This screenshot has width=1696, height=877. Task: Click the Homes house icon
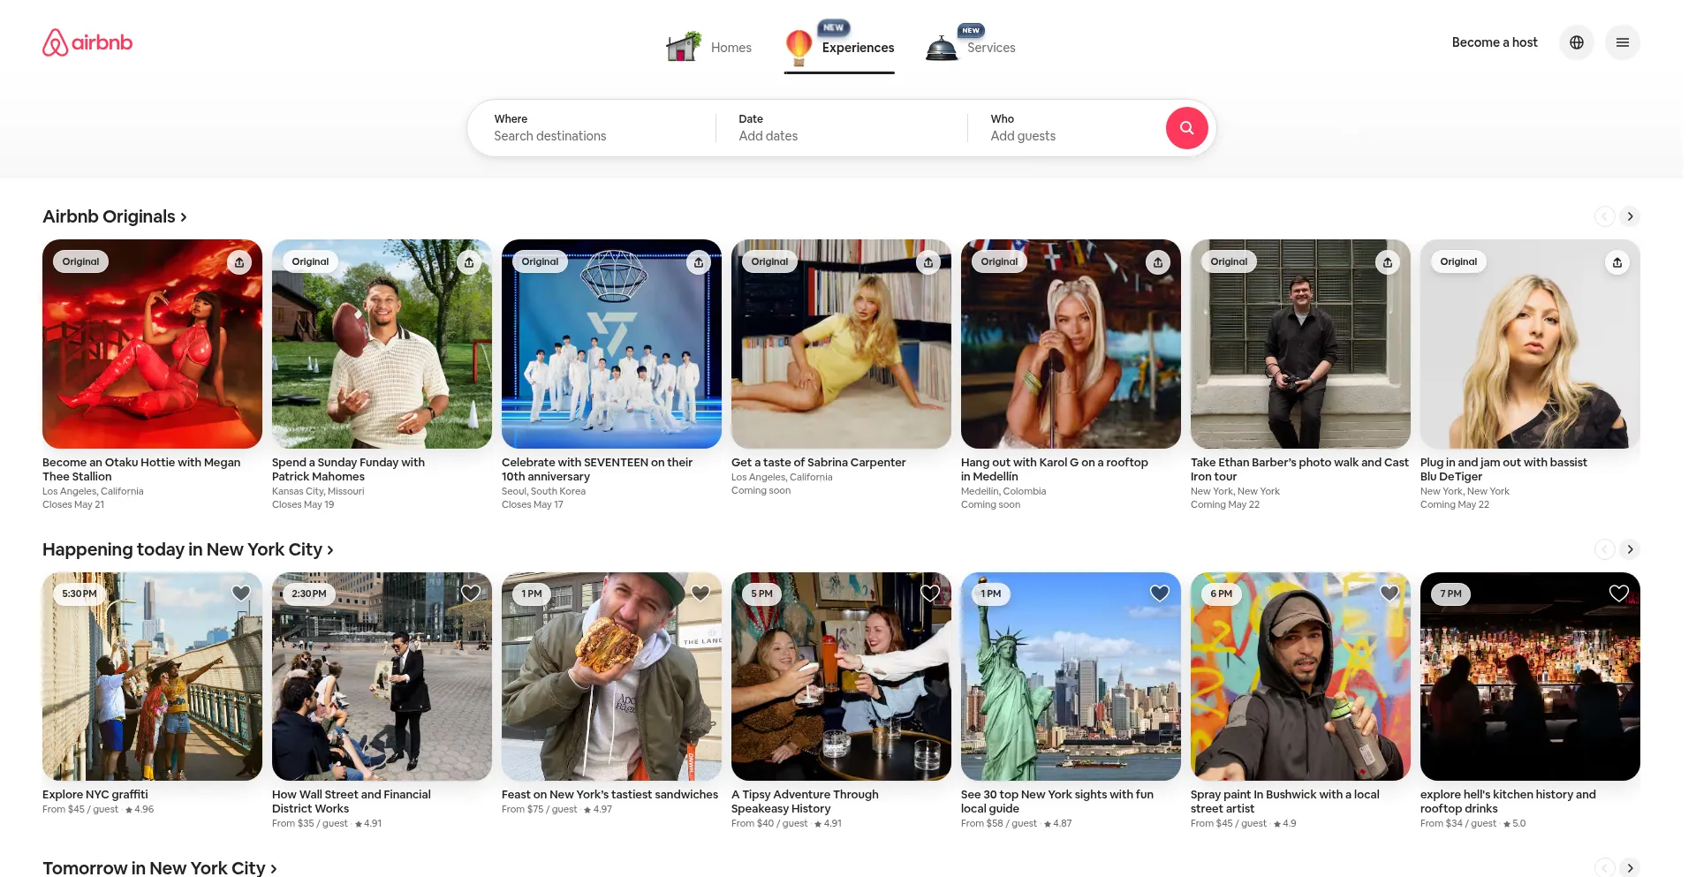coord(684,46)
